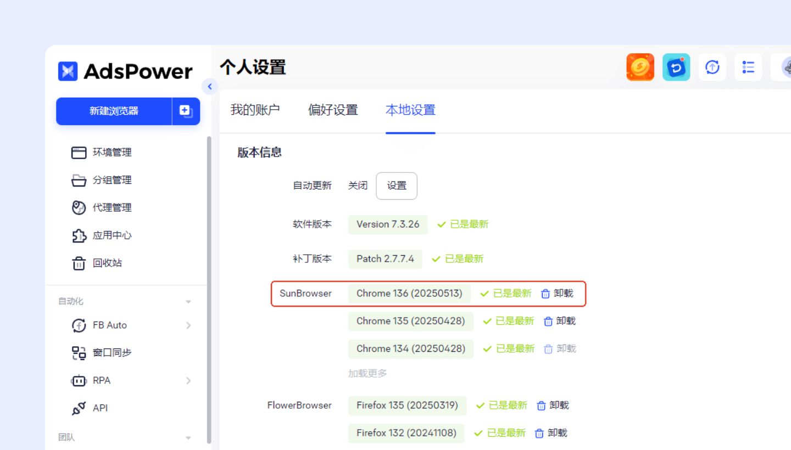Click the trash icon for Chrome 134
Image resolution: width=791 pixels, height=450 pixels.
[548, 348]
